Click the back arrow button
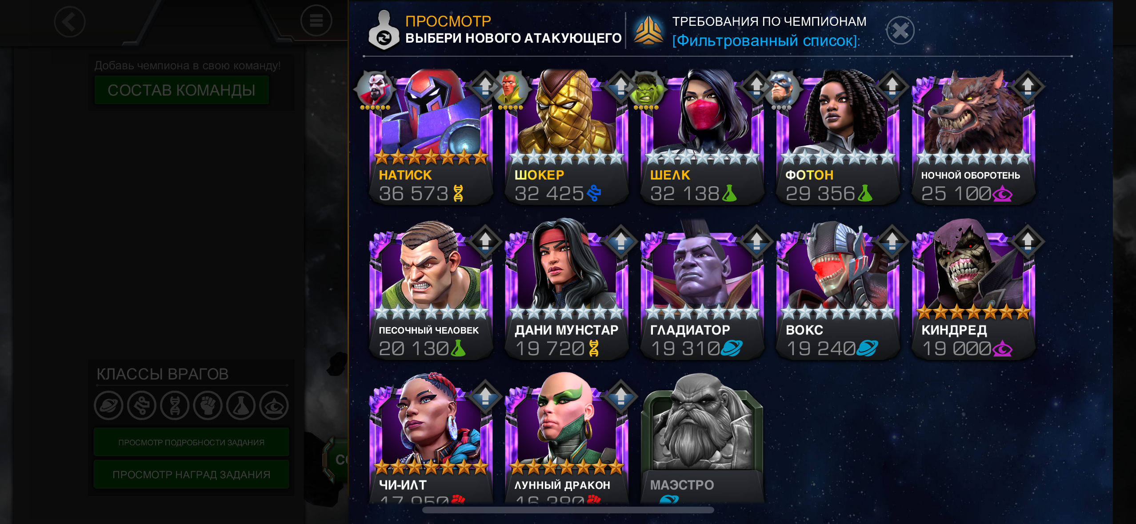 coord(69,22)
